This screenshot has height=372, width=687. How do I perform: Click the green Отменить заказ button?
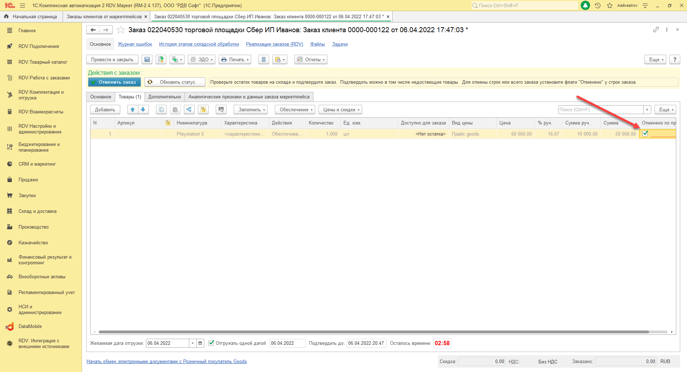pyautogui.click(x=114, y=82)
